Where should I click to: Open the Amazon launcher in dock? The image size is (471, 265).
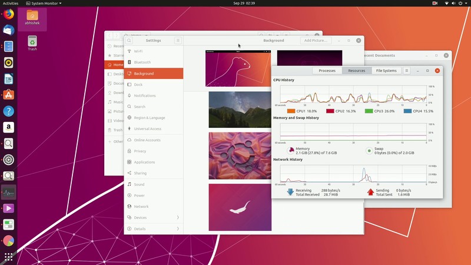(8, 127)
